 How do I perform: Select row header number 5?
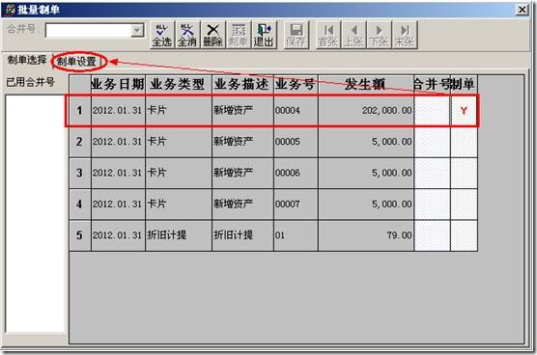pyautogui.click(x=80, y=235)
